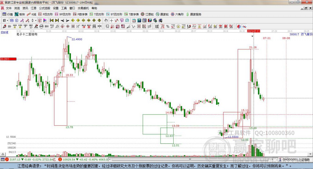Image resolution: width=313 pixels, height=169 pixels.
Task: Open the 帮助 menu
Action: [x=94, y=8]
